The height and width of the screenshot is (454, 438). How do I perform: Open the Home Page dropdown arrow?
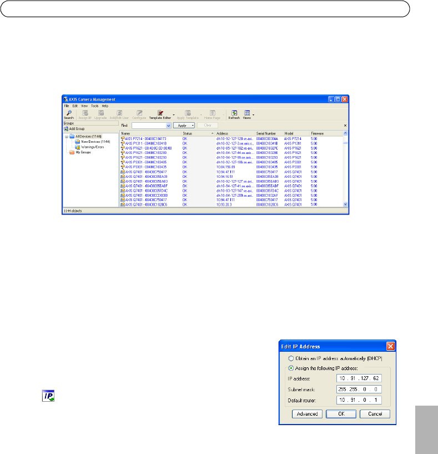pyautogui.click(x=223, y=115)
